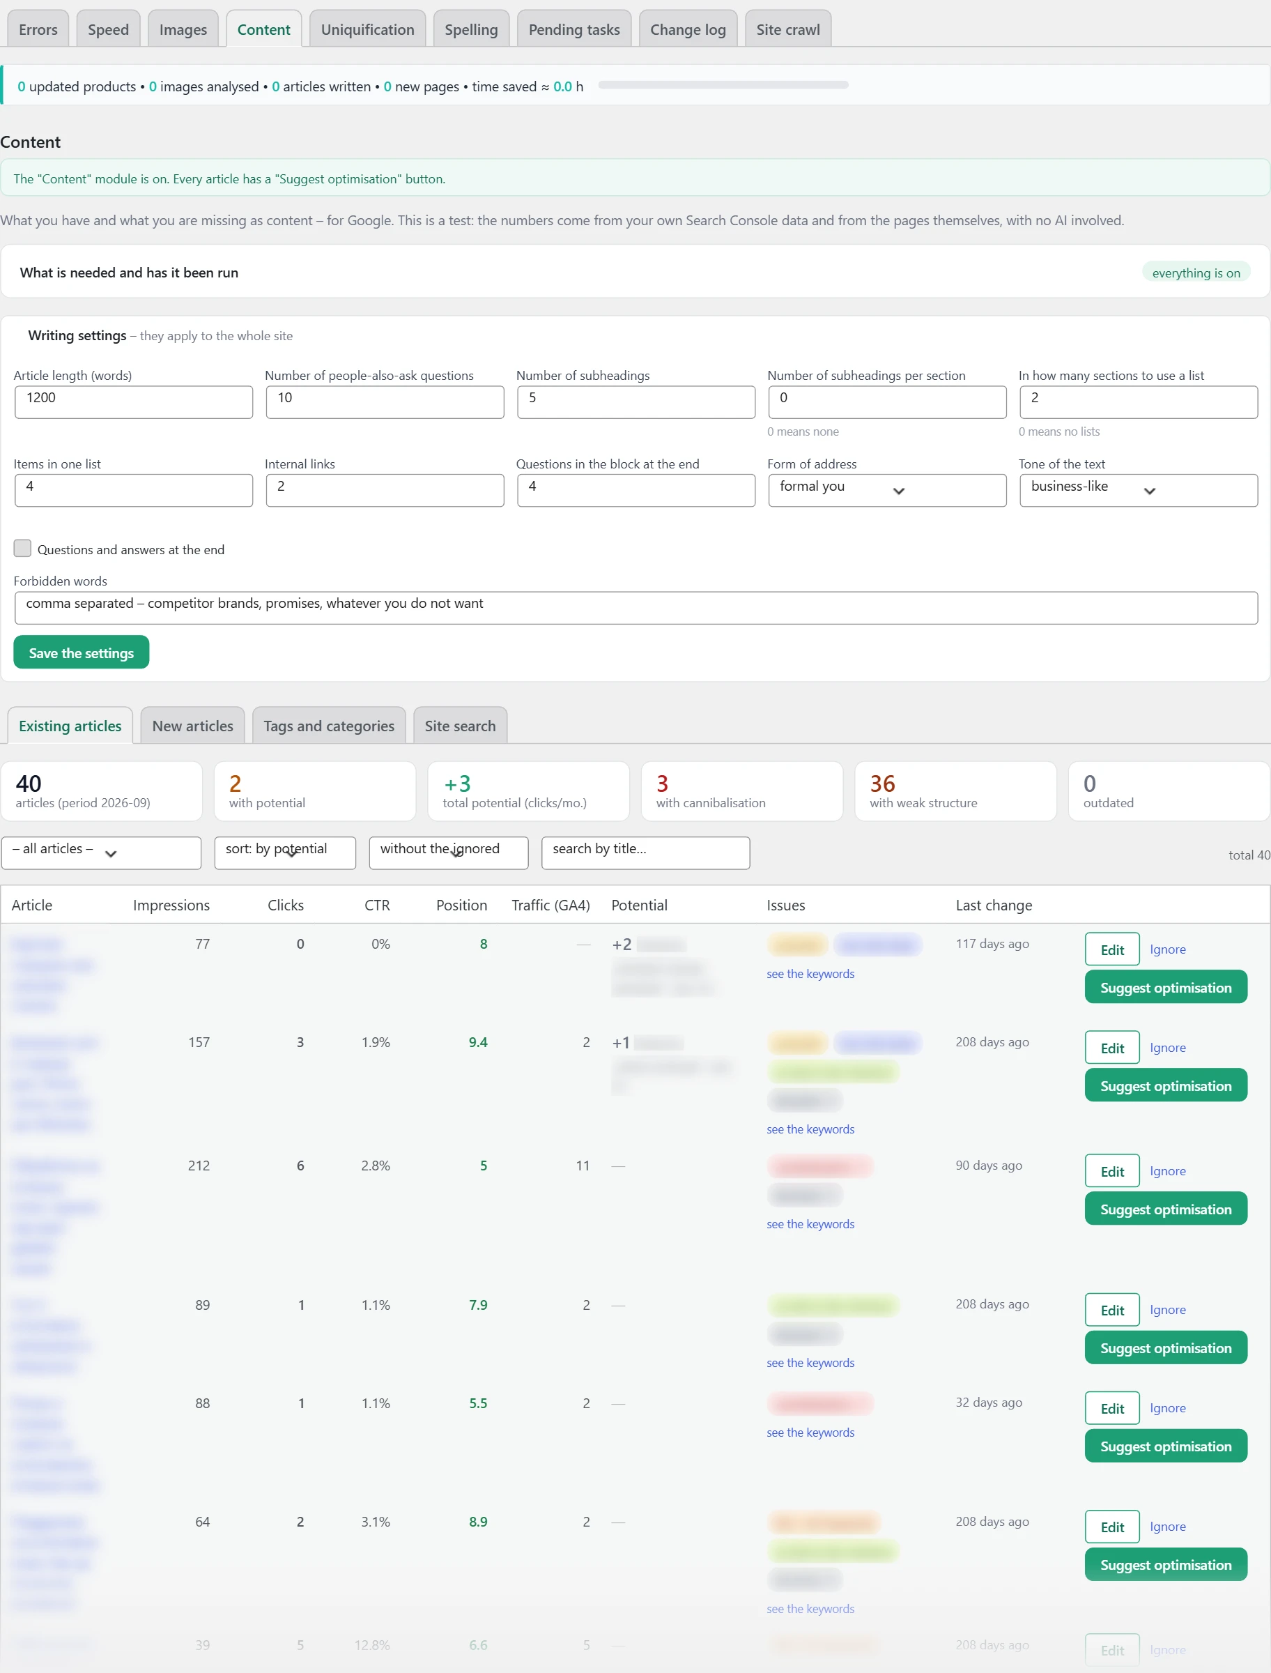Open the Images tab
The width and height of the screenshot is (1271, 1673).
point(183,29)
